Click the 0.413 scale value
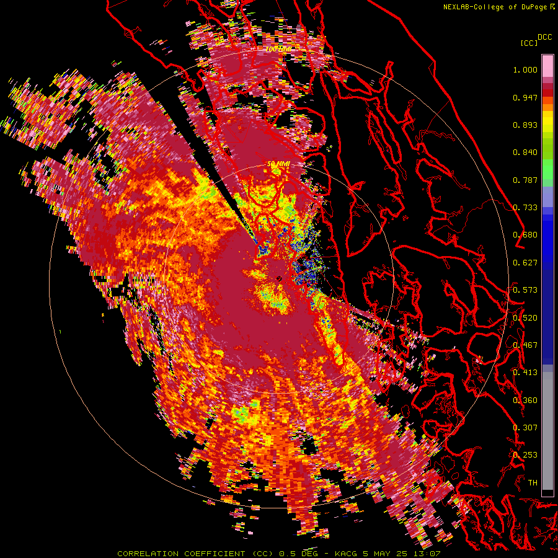Screen dimensions: 558x558 (x=525, y=373)
